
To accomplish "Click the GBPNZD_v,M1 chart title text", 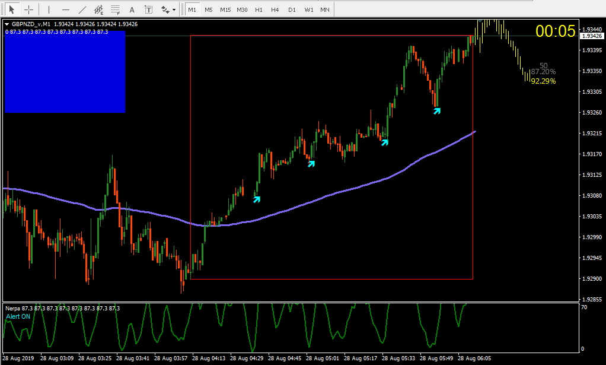I will tap(31, 24).
